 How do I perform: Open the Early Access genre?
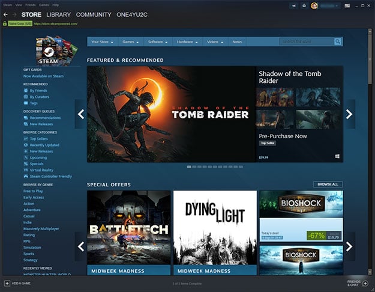click(34, 198)
